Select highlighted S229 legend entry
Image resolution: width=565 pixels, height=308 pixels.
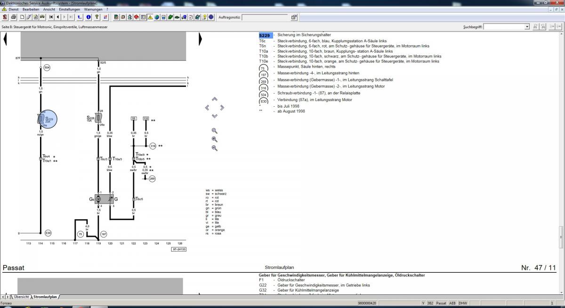coord(265,35)
